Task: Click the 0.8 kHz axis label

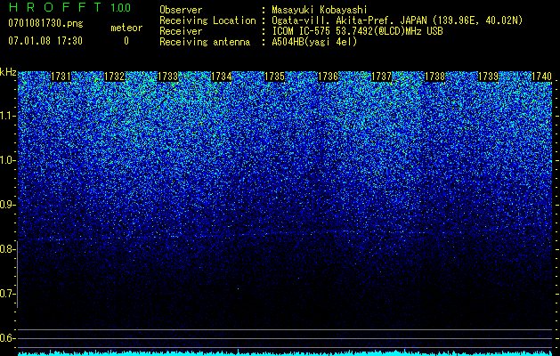Action: pyautogui.click(x=6, y=249)
